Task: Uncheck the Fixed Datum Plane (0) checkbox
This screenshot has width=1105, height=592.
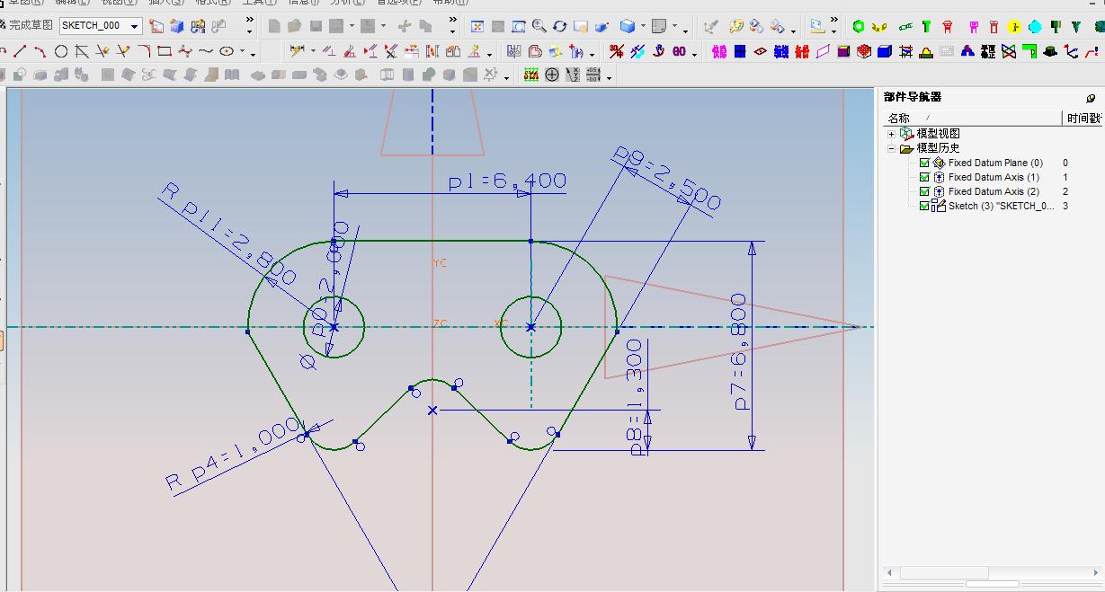Action: 924,163
